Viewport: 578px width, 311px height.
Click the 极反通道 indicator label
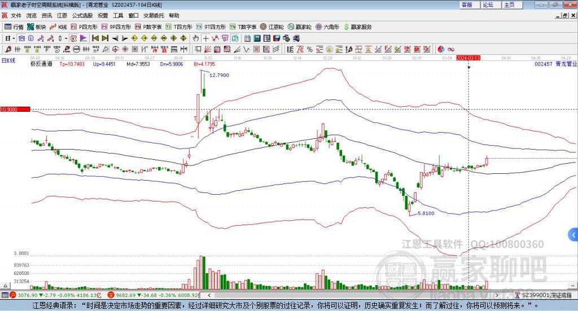41,64
